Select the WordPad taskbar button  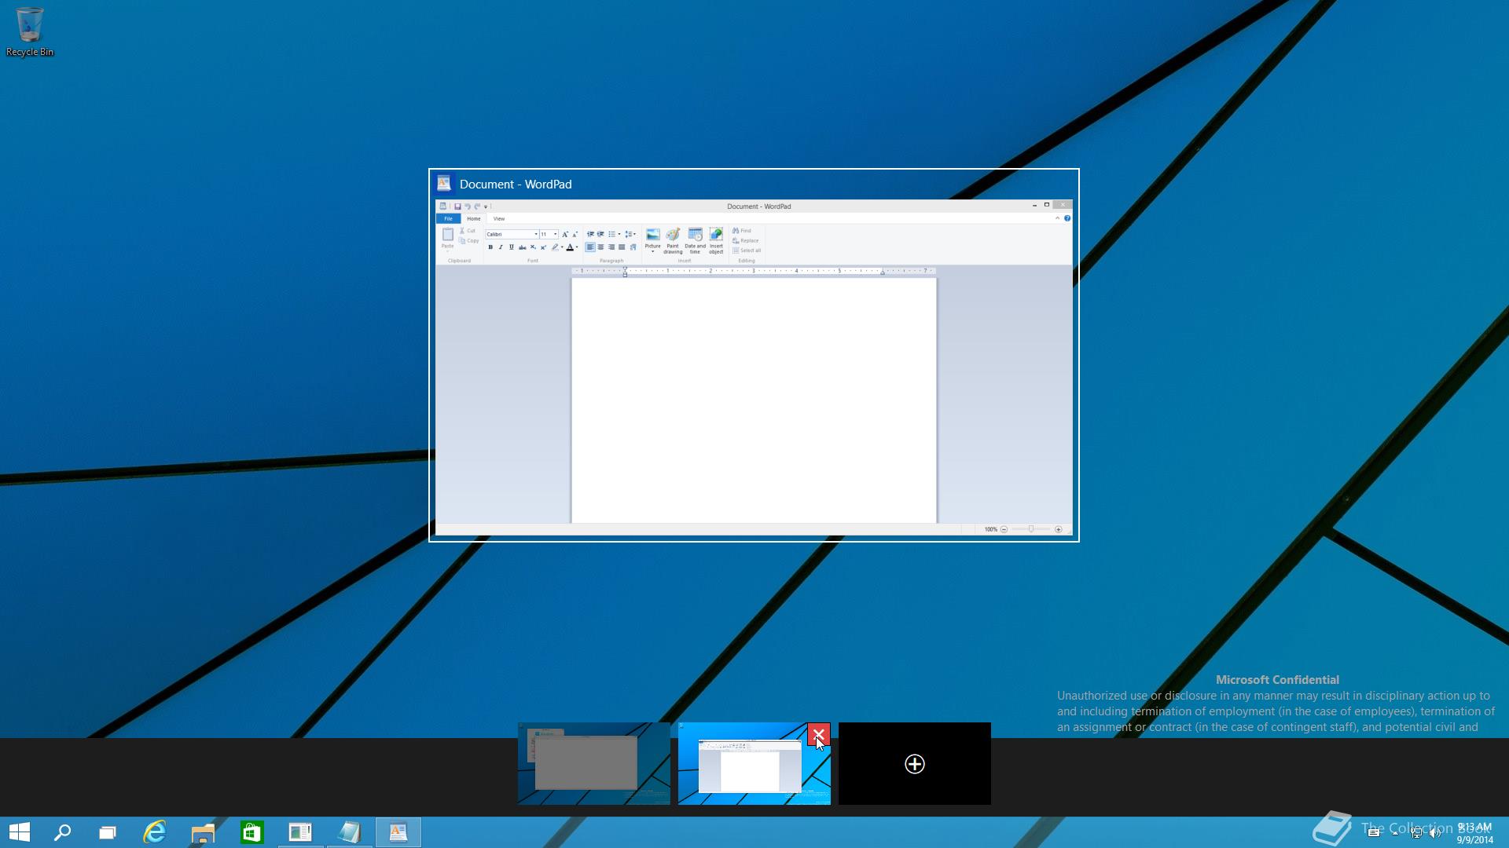[x=398, y=832]
